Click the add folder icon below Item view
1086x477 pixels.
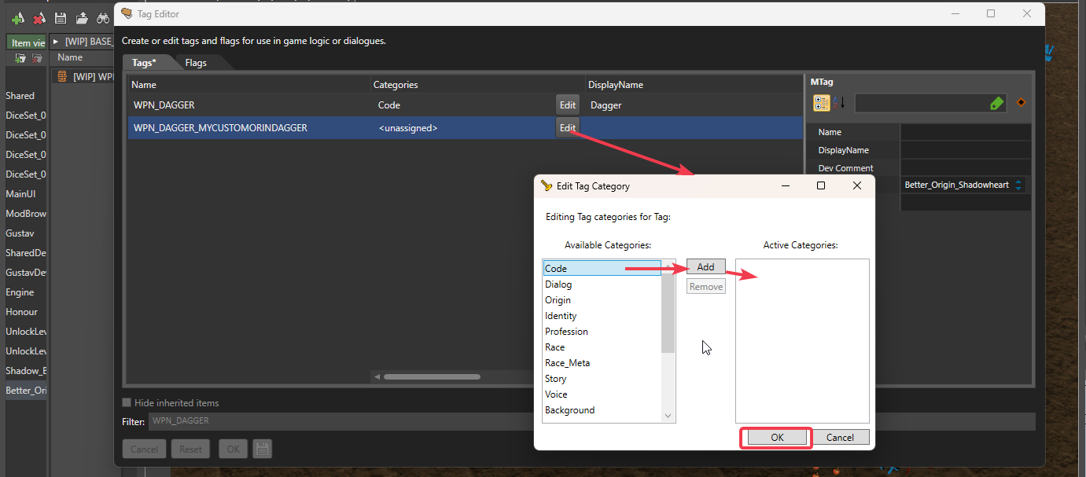point(20,58)
